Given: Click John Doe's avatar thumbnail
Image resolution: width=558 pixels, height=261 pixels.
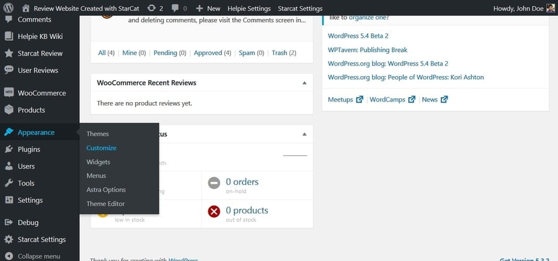Looking at the screenshot, I should 550,8.
